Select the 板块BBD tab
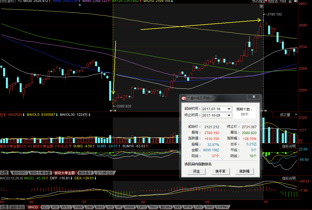Image resolution: width=312 pixels, height=210 pixels. [x=19, y=173]
